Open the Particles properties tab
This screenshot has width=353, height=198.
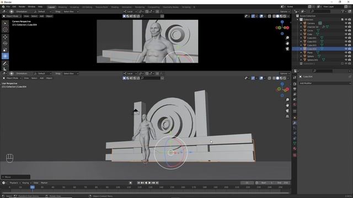(x=295, y=128)
